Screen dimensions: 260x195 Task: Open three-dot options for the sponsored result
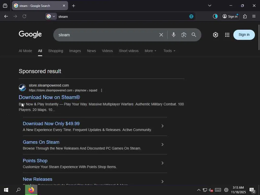click(x=102, y=90)
